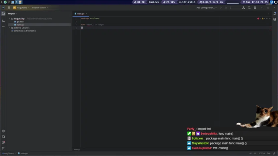278x156 pixels.
Task: Click the Search Everywhere magnifier icon
Action: click(x=249, y=8)
